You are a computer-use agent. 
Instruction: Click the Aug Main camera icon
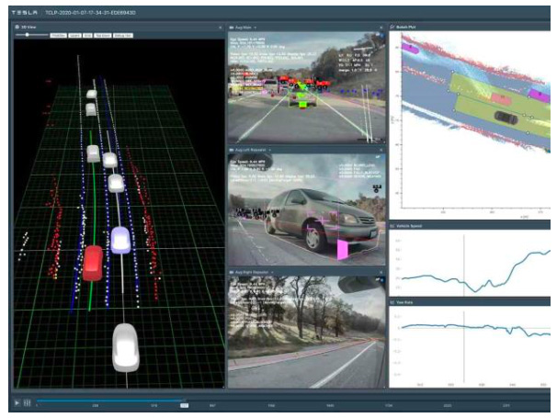tap(232, 28)
